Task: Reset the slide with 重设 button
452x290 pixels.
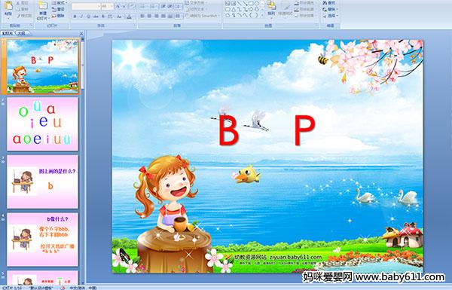Action: click(59, 9)
